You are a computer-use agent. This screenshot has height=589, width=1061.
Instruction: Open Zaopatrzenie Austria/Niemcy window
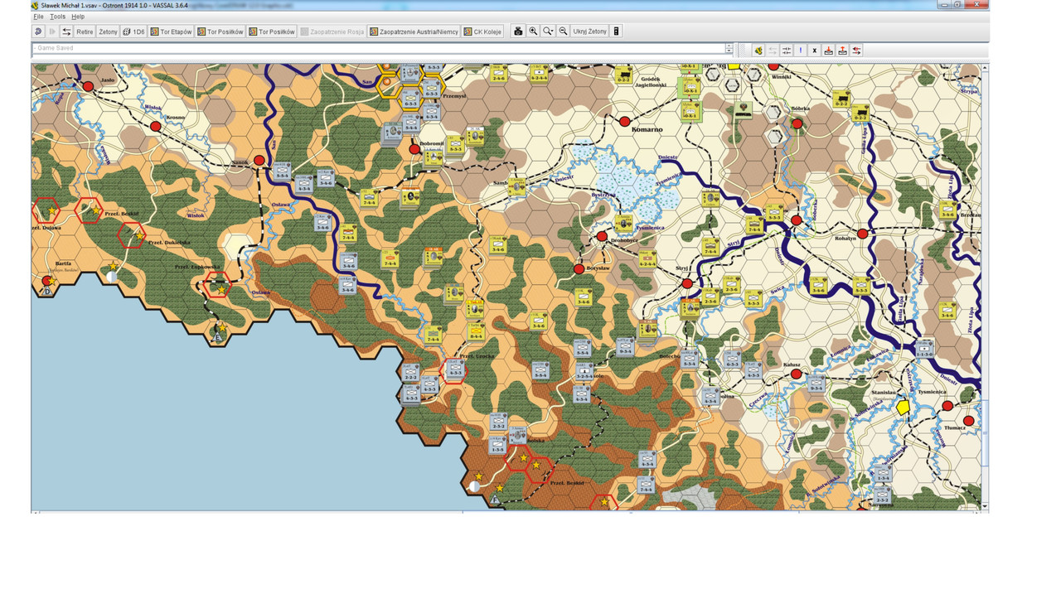point(414,31)
